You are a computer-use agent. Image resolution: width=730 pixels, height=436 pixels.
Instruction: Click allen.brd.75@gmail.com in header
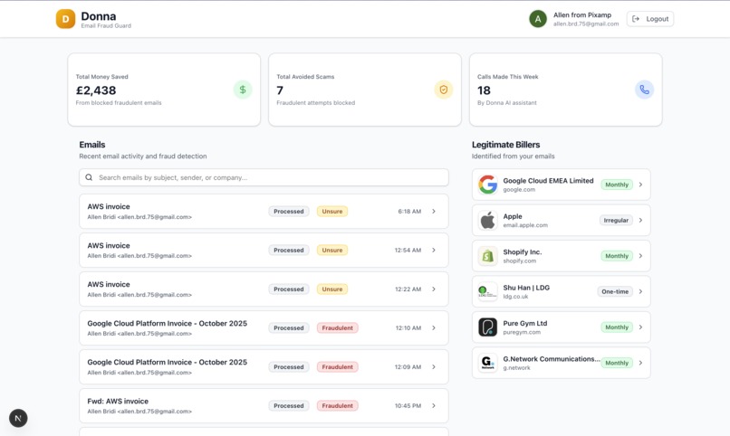tap(586, 24)
